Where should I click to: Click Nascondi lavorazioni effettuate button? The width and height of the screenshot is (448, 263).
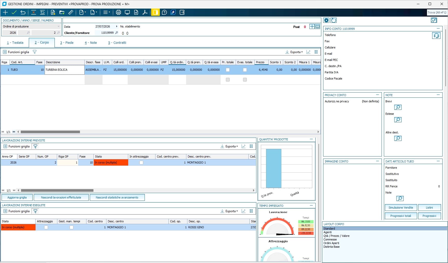coord(61,197)
